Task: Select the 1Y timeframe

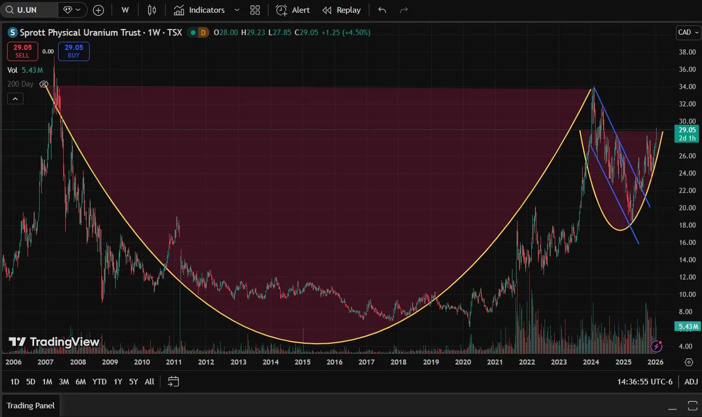Action: click(118, 381)
